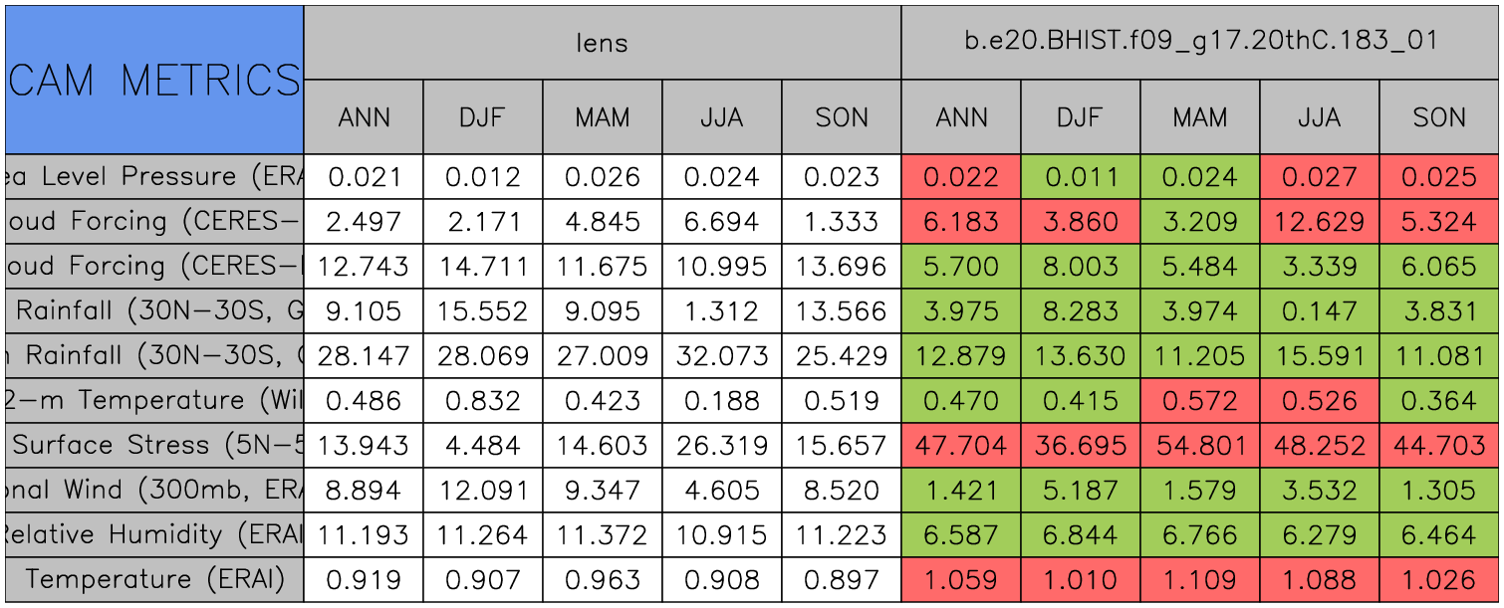The image size is (1504, 608).
Task: Select the Sea Level Pressure row label
Action: pyautogui.click(x=154, y=176)
